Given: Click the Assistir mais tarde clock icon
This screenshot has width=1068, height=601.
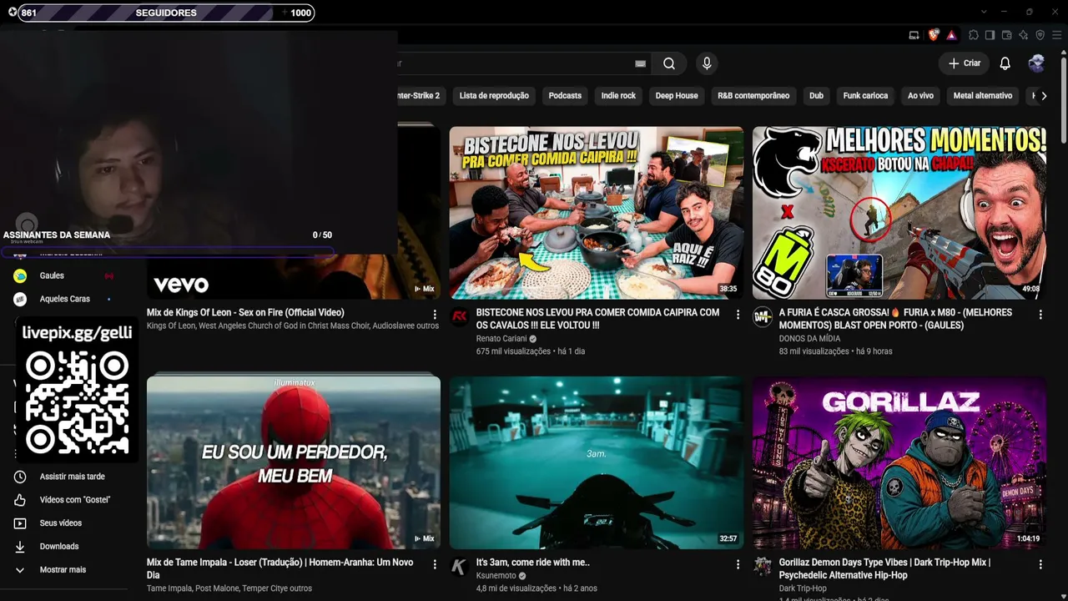Looking at the screenshot, I should [20, 477].
